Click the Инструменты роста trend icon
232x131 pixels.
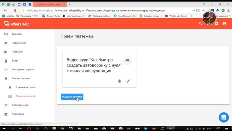(6, 70)
